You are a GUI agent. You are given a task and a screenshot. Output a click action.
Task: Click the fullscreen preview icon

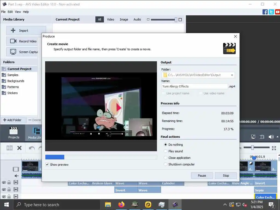[x=253, y=137]
